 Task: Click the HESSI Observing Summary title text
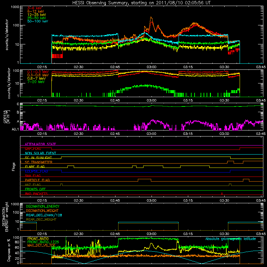click(x=142, y=3)
